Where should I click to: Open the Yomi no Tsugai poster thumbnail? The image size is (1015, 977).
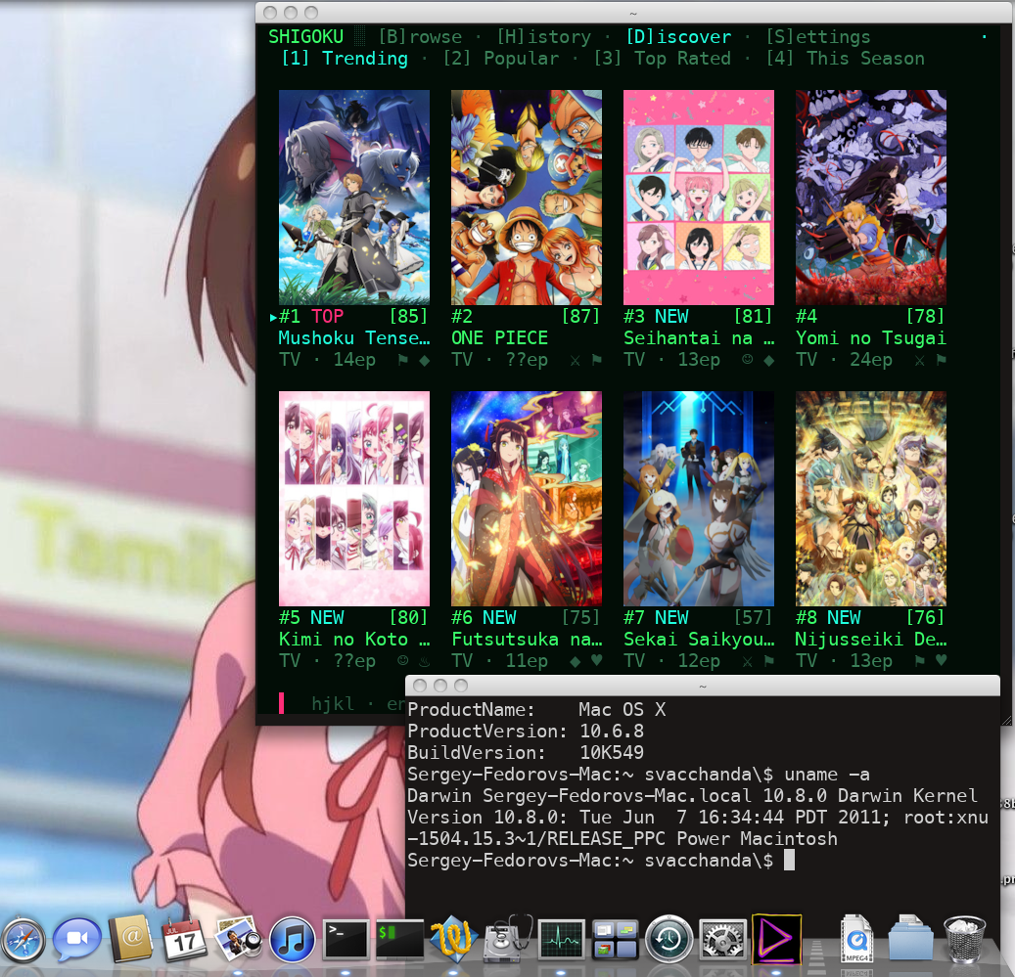click(871, 198)
